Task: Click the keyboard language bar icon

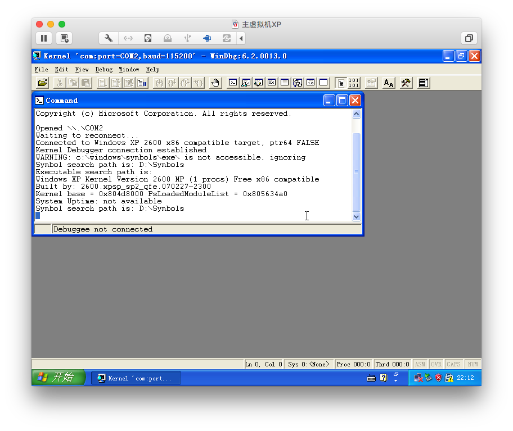Action: click(371, 378)
